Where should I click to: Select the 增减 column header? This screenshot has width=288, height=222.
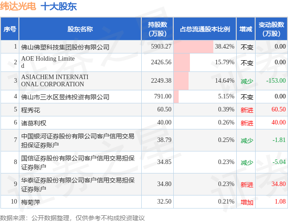(x=246, y=29)
